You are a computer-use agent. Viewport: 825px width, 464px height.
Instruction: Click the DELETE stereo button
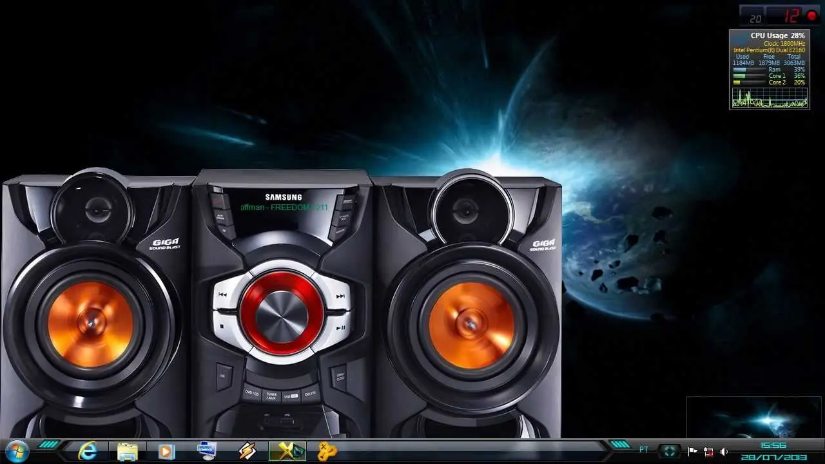tap(310, 393)
